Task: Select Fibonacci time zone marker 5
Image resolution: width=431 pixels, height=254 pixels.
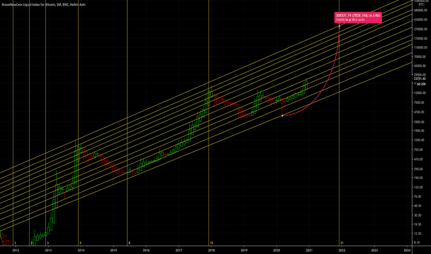Action: (80, 243)
